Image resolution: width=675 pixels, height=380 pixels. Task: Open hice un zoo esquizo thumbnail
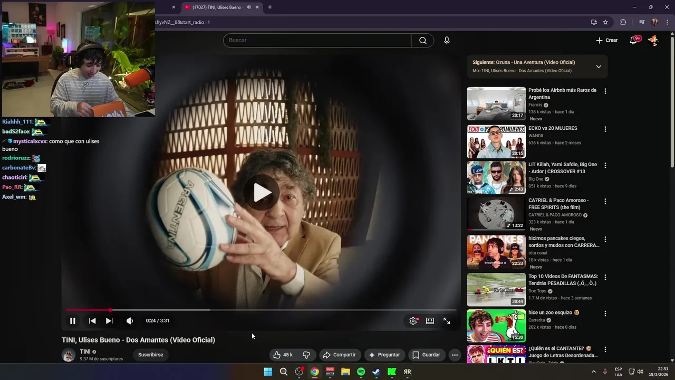tap(496, 326)
